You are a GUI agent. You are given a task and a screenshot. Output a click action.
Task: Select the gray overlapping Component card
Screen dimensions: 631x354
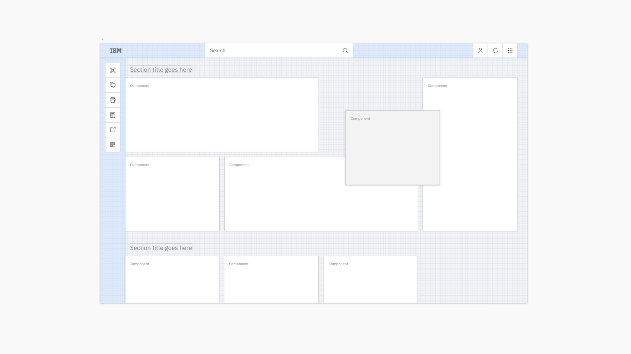click(x=393, y=147)
